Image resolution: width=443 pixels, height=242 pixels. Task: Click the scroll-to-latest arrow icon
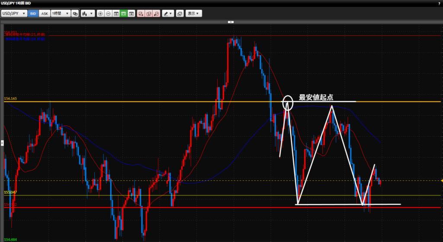pos(131,13)
